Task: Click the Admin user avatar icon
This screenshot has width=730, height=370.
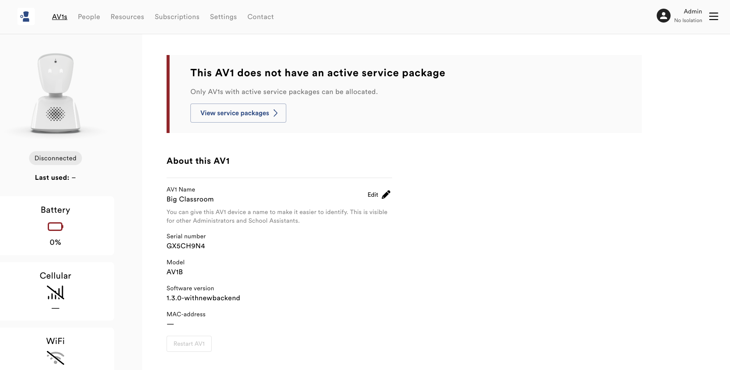Action: (663, 16)
